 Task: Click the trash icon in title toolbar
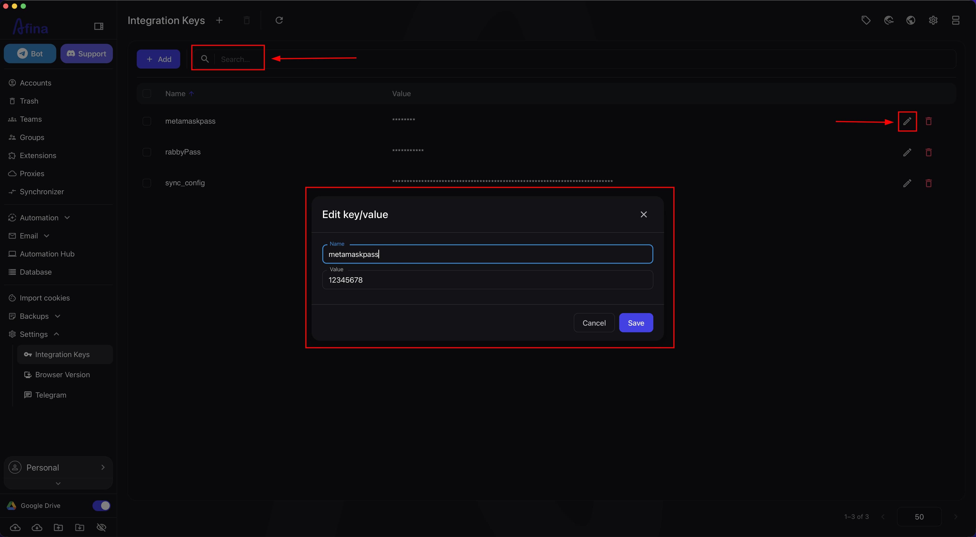coord(247,20)
